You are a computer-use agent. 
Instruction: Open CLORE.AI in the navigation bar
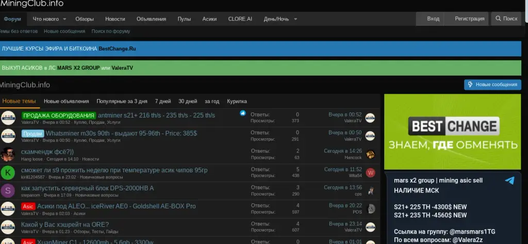click(240, 19)
